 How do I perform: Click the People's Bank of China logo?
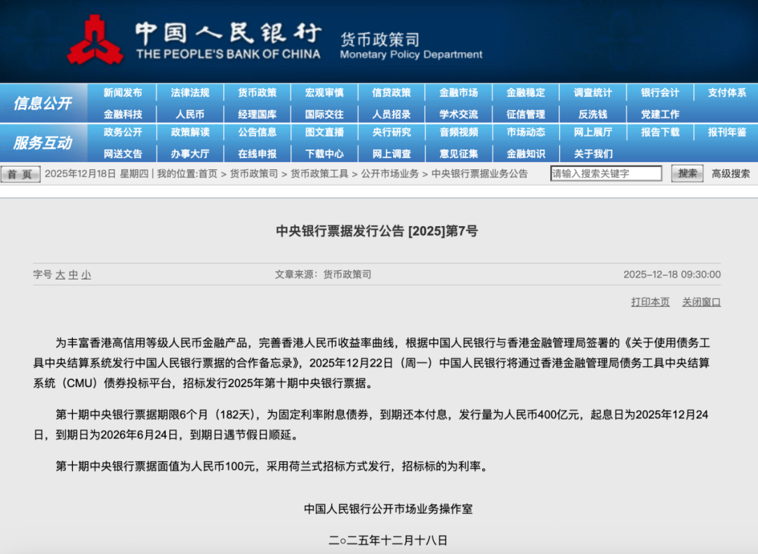point(95,41)
